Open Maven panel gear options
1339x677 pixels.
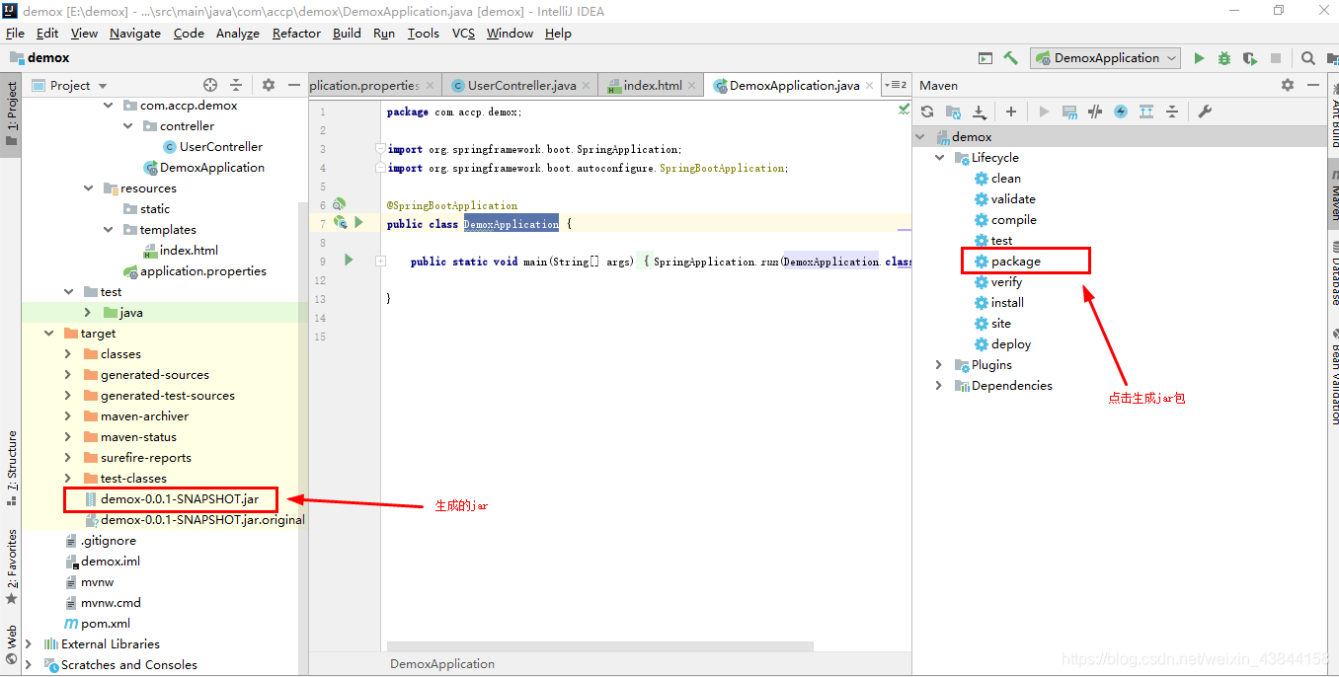point(1287,85)
